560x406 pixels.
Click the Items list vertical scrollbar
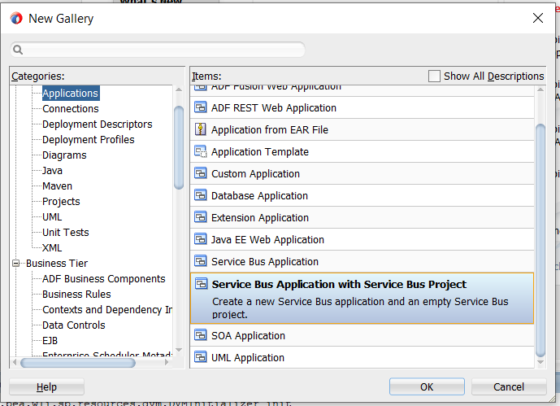540,236
